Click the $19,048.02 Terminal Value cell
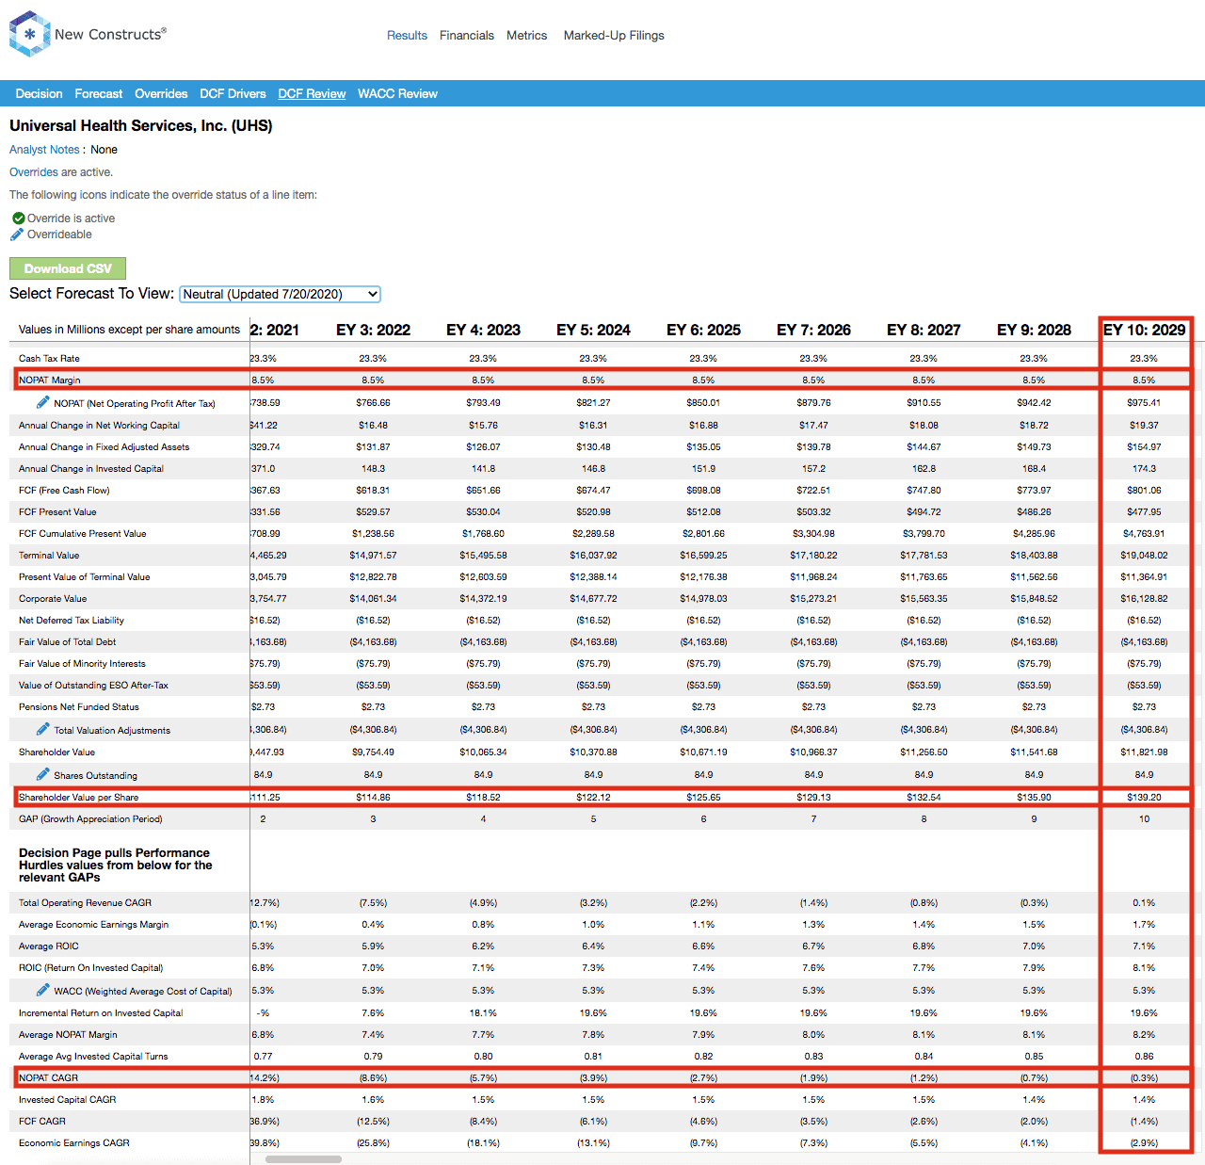This screenshot has width=1205, height=1165. point(1144,555)
